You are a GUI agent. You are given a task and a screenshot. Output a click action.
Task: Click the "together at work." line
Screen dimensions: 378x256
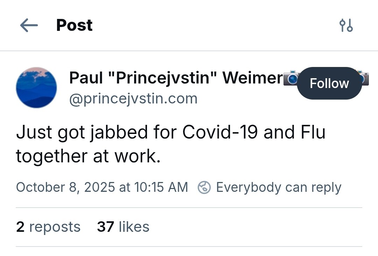88,156
